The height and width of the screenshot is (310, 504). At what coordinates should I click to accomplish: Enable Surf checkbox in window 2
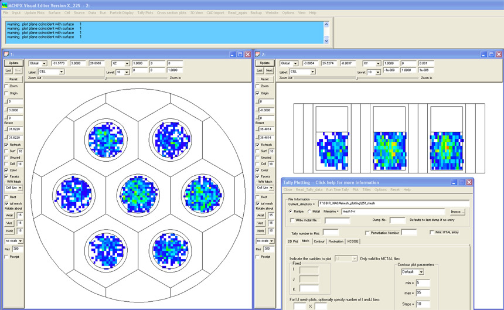[x=257, y=151]
